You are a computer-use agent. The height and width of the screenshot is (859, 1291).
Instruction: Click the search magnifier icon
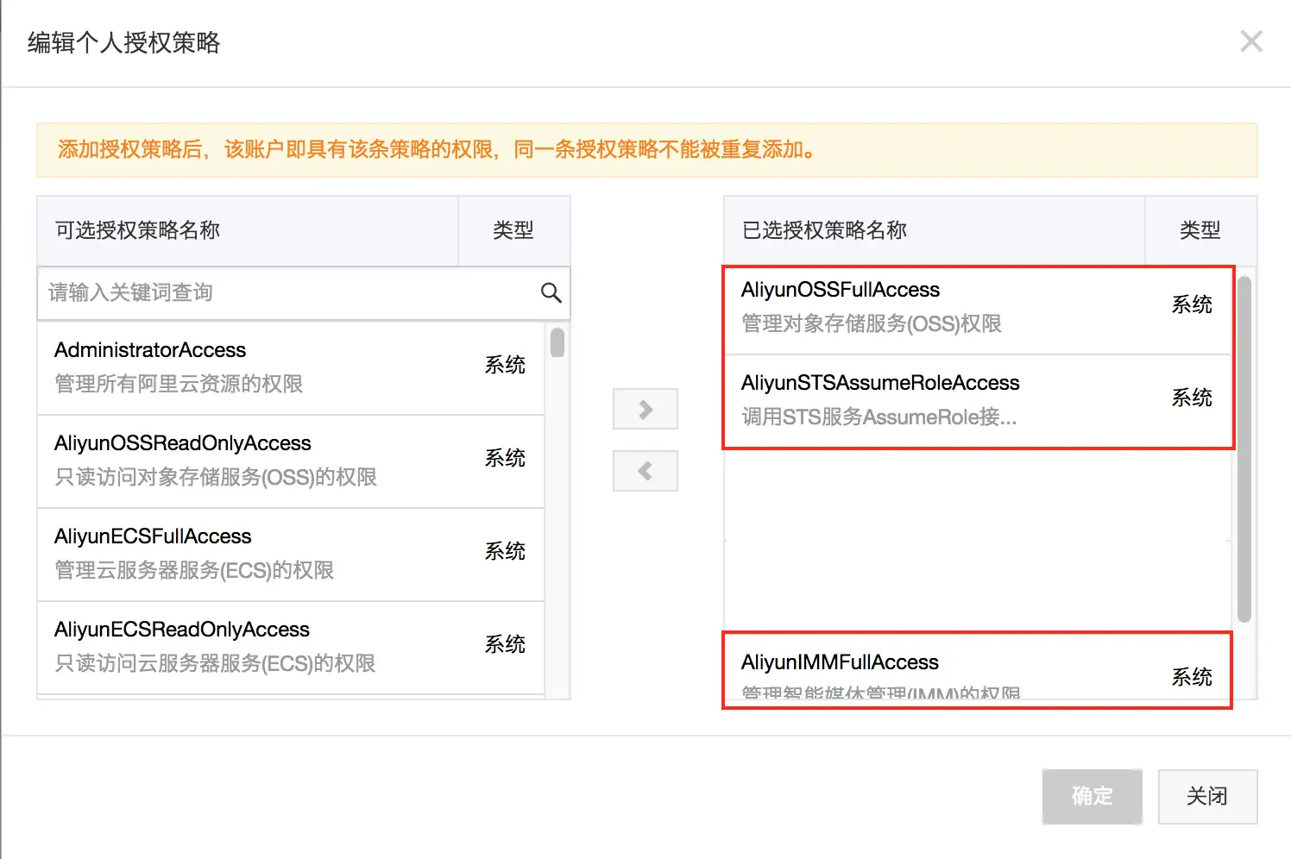click(x=551, y=293)
